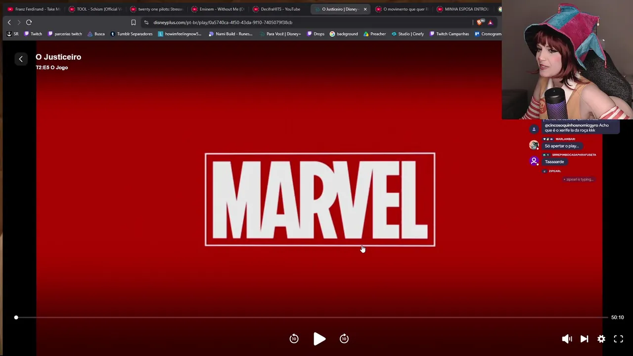
Task: Mute the player volume
Action: 567,339
